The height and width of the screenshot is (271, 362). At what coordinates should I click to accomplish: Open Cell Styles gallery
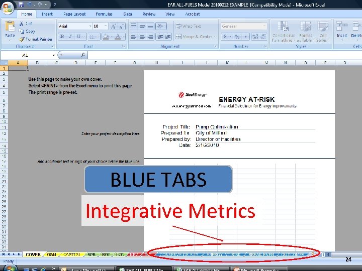tap(322, 32)
